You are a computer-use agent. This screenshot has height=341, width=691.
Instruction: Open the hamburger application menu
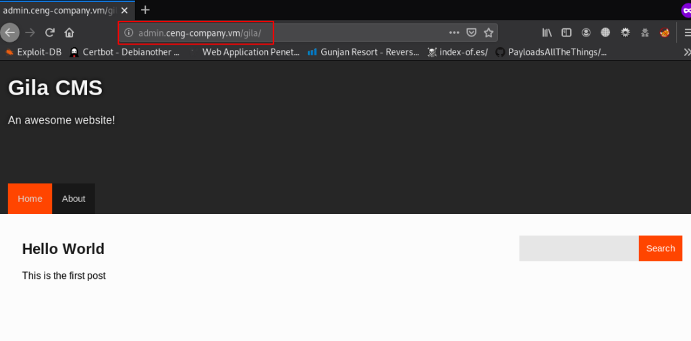(687, 32)
